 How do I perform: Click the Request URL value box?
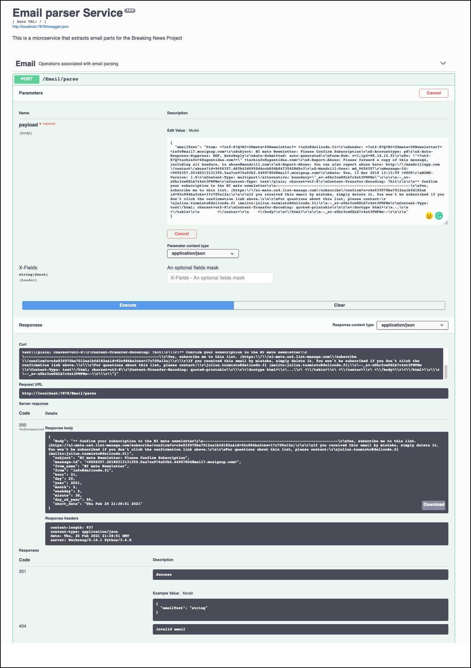click(234, 393)
